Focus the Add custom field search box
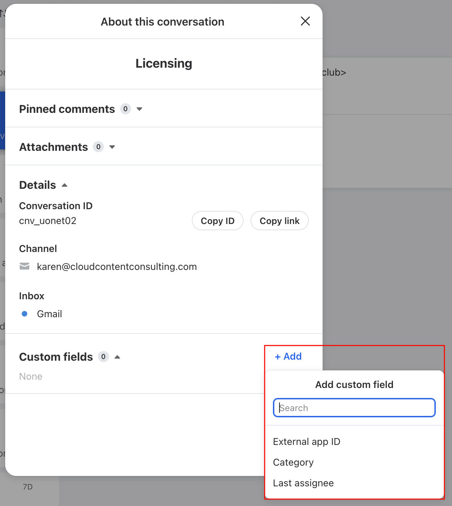Image resolution: width=452 pixels, height=506 pixels. (x=354, y=408)
